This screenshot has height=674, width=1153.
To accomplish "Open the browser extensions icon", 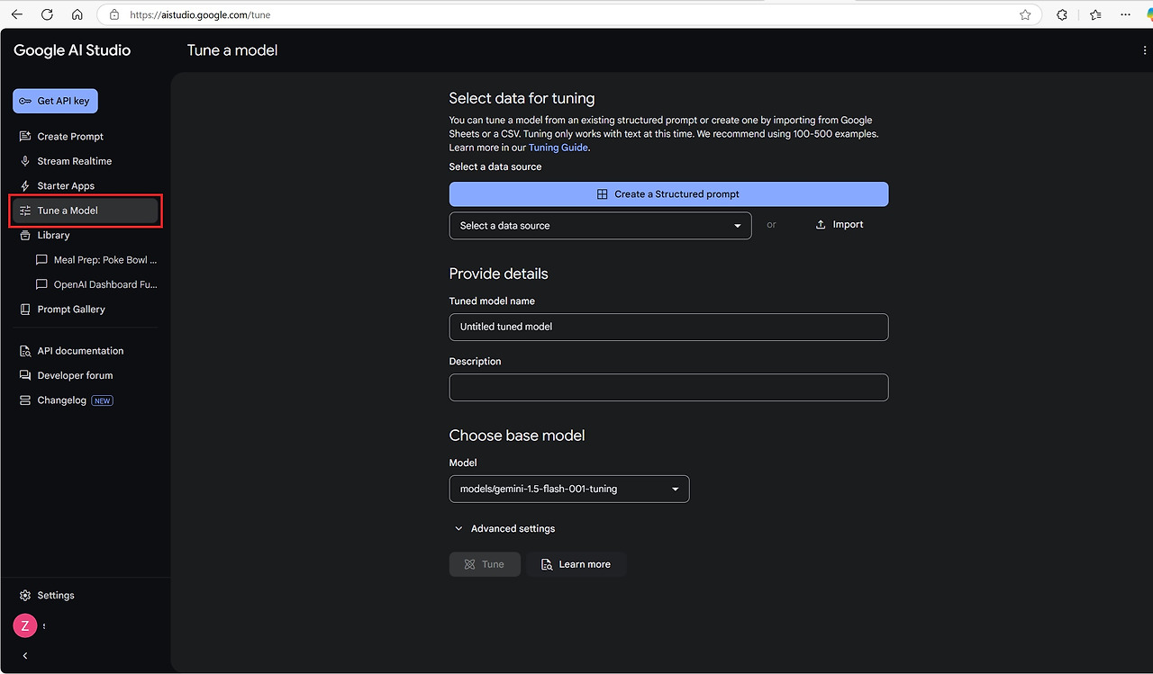I will (x=1062, y=14).
